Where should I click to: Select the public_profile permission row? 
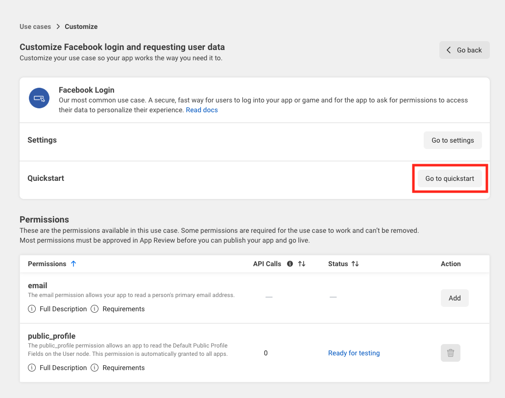pos(51,336)
